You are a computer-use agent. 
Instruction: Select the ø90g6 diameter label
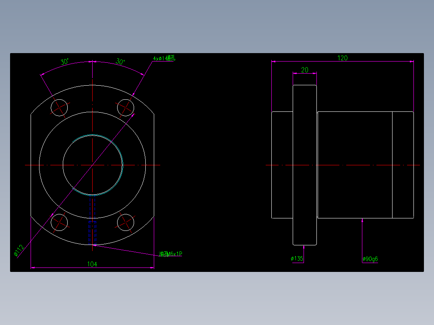pos(370,259)
